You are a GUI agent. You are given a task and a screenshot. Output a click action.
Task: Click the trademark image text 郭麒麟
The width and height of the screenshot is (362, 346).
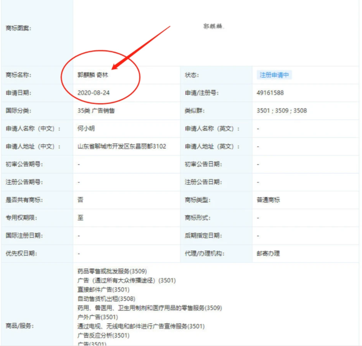[x=213, y=26]
